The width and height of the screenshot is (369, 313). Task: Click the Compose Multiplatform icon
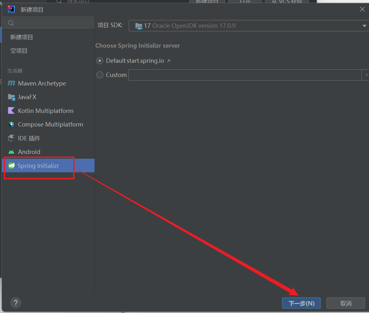pos(11,124)
